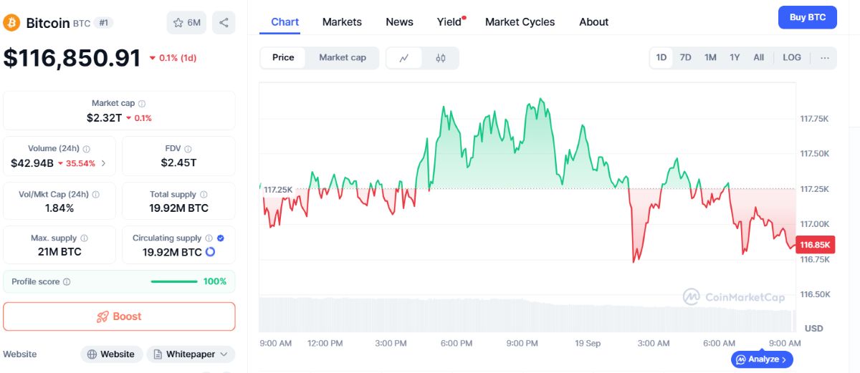Click the circulating supply progress ring icon

point(210,252)
